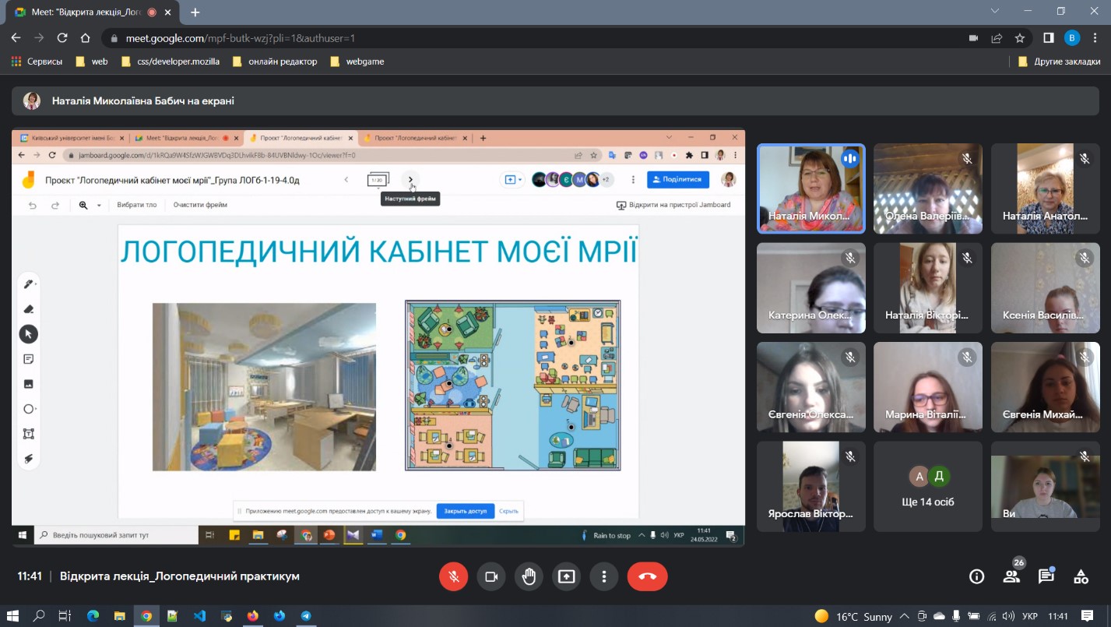Expand the hidden system tray icons
The image size is (1111, 627).
pyautogui.click(x=905, y=616)
